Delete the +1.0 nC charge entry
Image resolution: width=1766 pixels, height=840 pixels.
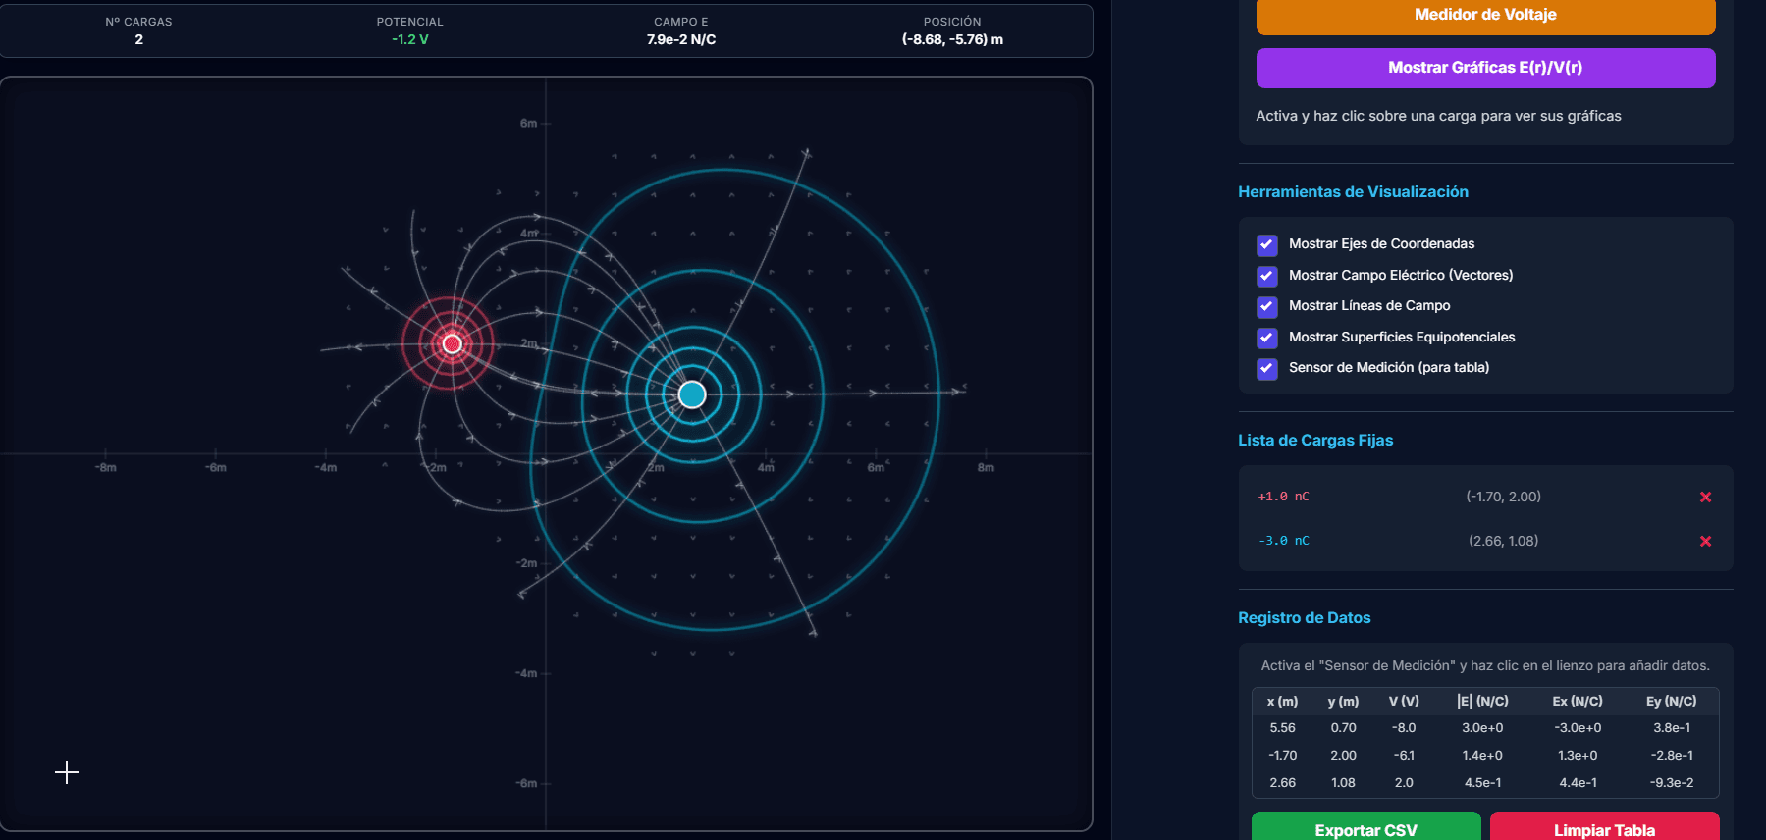click(x=1705, y=498)
